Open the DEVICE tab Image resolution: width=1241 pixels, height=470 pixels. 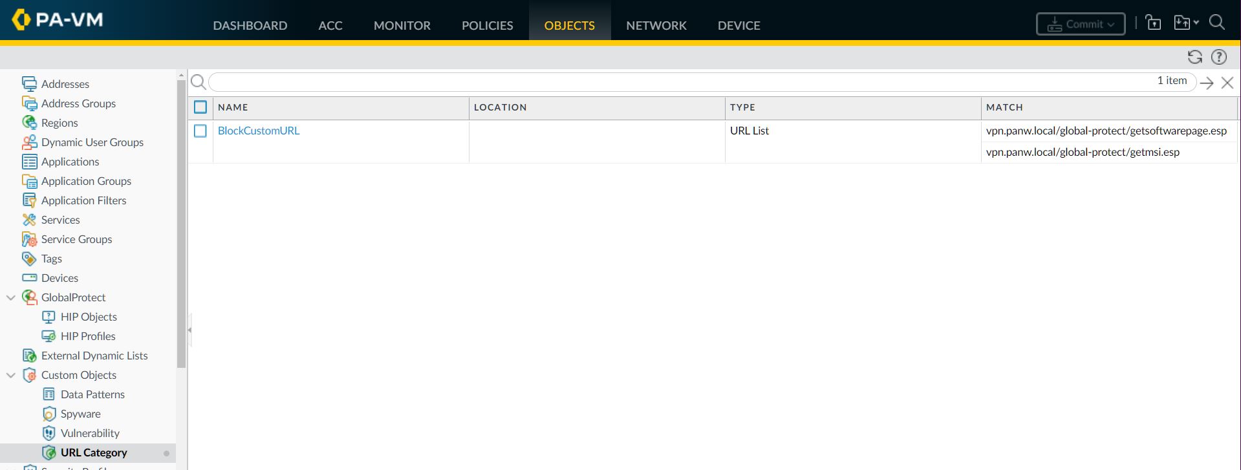coord(739,25)
